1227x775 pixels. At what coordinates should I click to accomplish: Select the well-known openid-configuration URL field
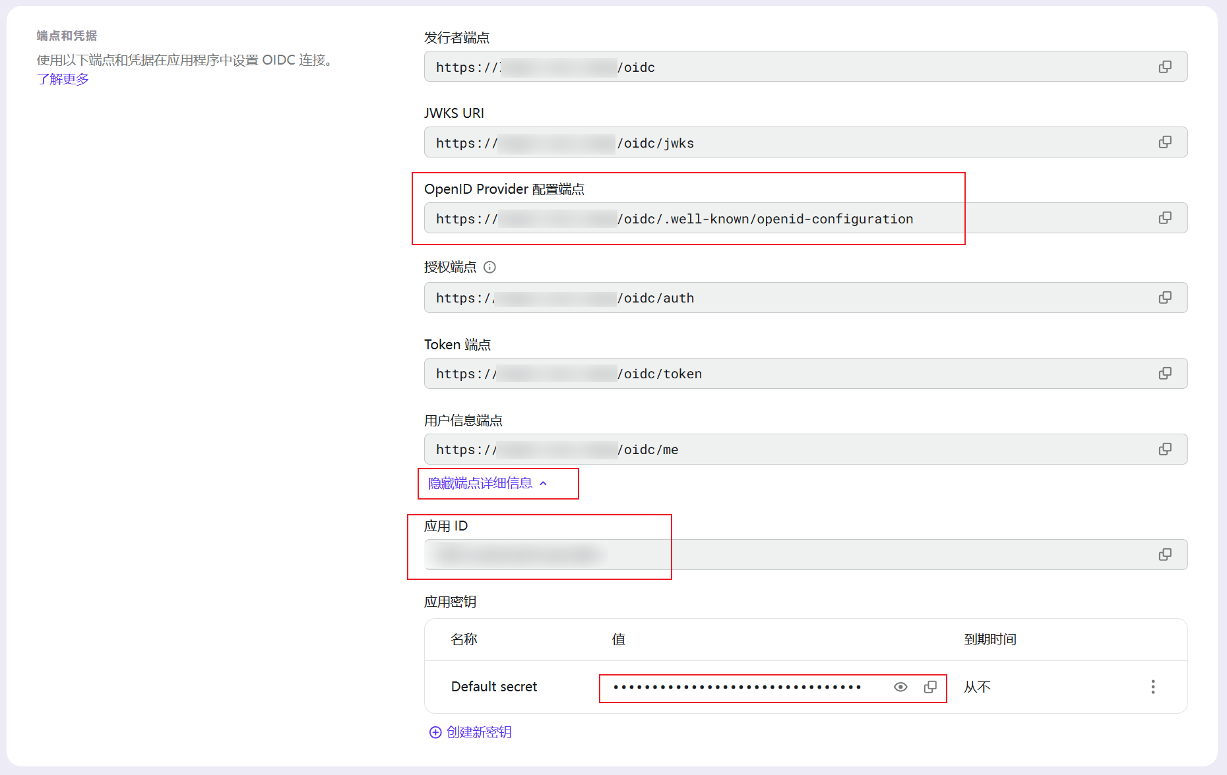pos(792,218)
